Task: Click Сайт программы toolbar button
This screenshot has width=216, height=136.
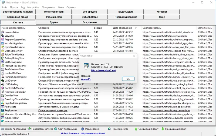Action: [66, 129]
